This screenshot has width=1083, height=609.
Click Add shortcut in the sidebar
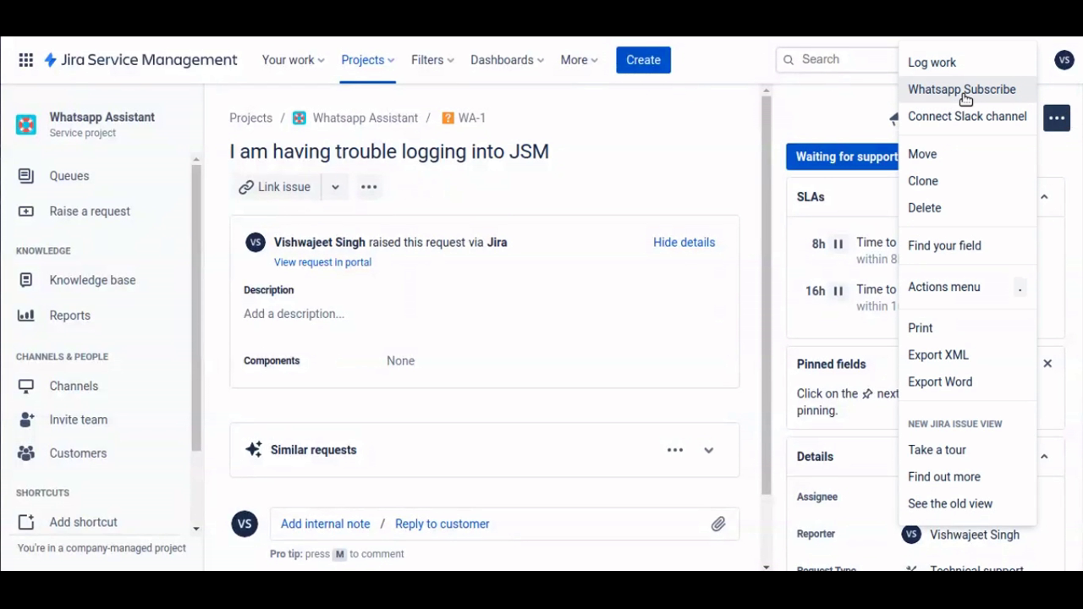[x=83, y=522]
